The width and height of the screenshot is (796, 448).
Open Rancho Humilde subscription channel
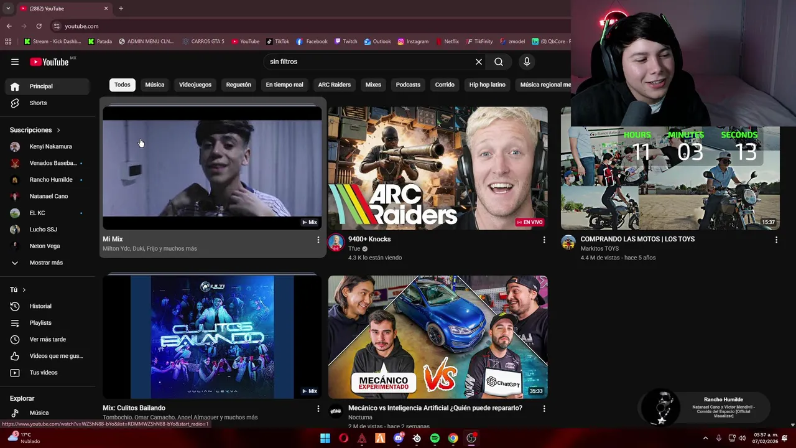coord(47,180)
